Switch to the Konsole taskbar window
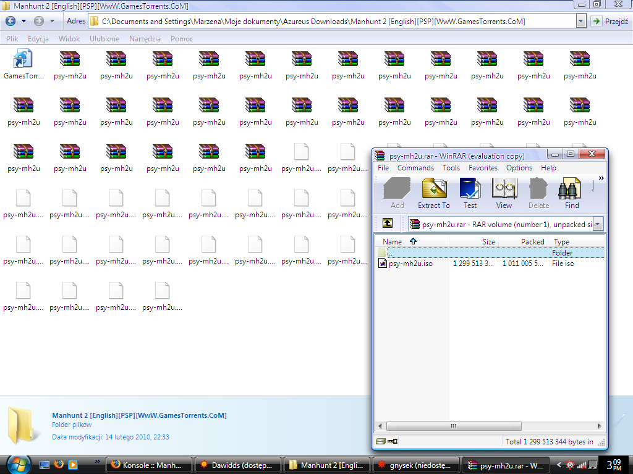The height and width of the screenshot is (474, 633). (148, 464)
